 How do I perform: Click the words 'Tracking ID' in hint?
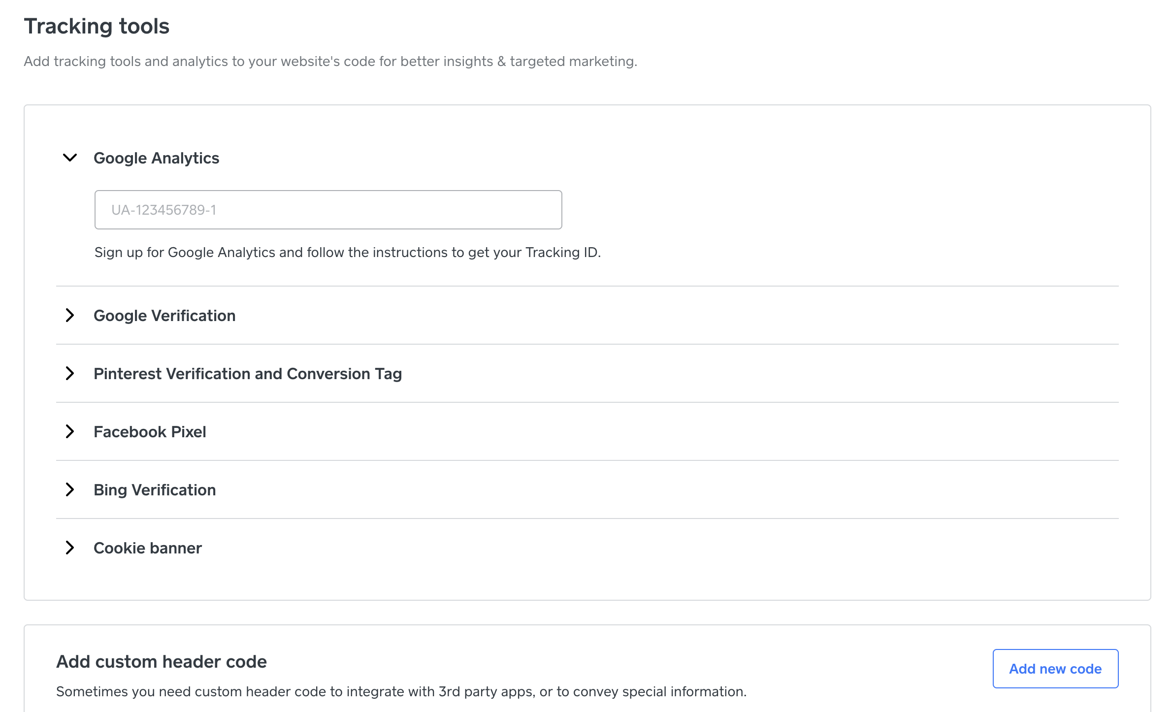(x=561, y=252)
